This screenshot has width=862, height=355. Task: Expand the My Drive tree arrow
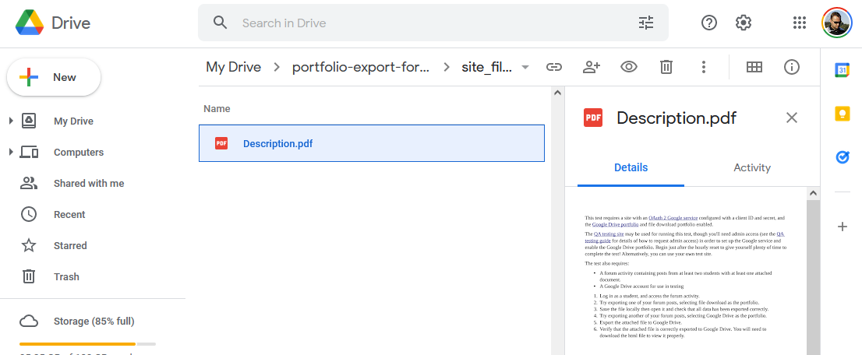[x=11, y=121]
